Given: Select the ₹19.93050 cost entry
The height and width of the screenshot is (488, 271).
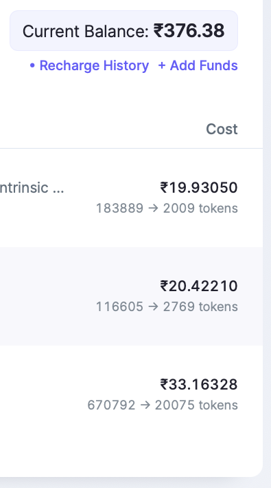Looking at the screenshot, I should tap(199, 188).
